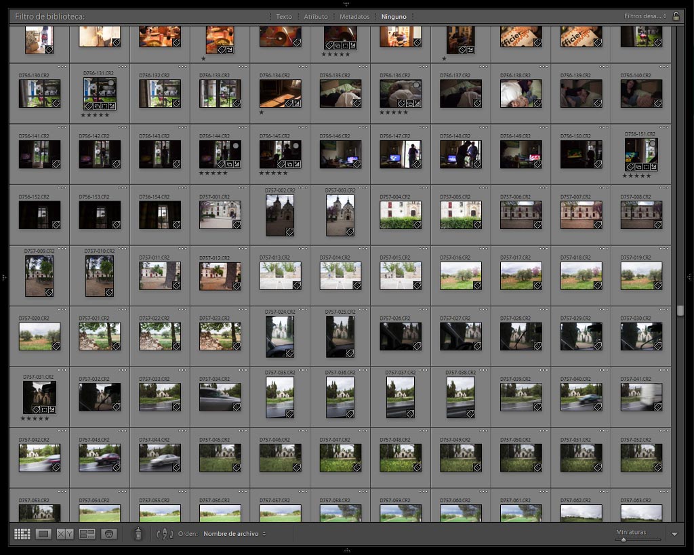Image resolution: width=694 pixels, height=555 pixels.
Task: Click the 'Orden:' label
Action: [188, 534]
